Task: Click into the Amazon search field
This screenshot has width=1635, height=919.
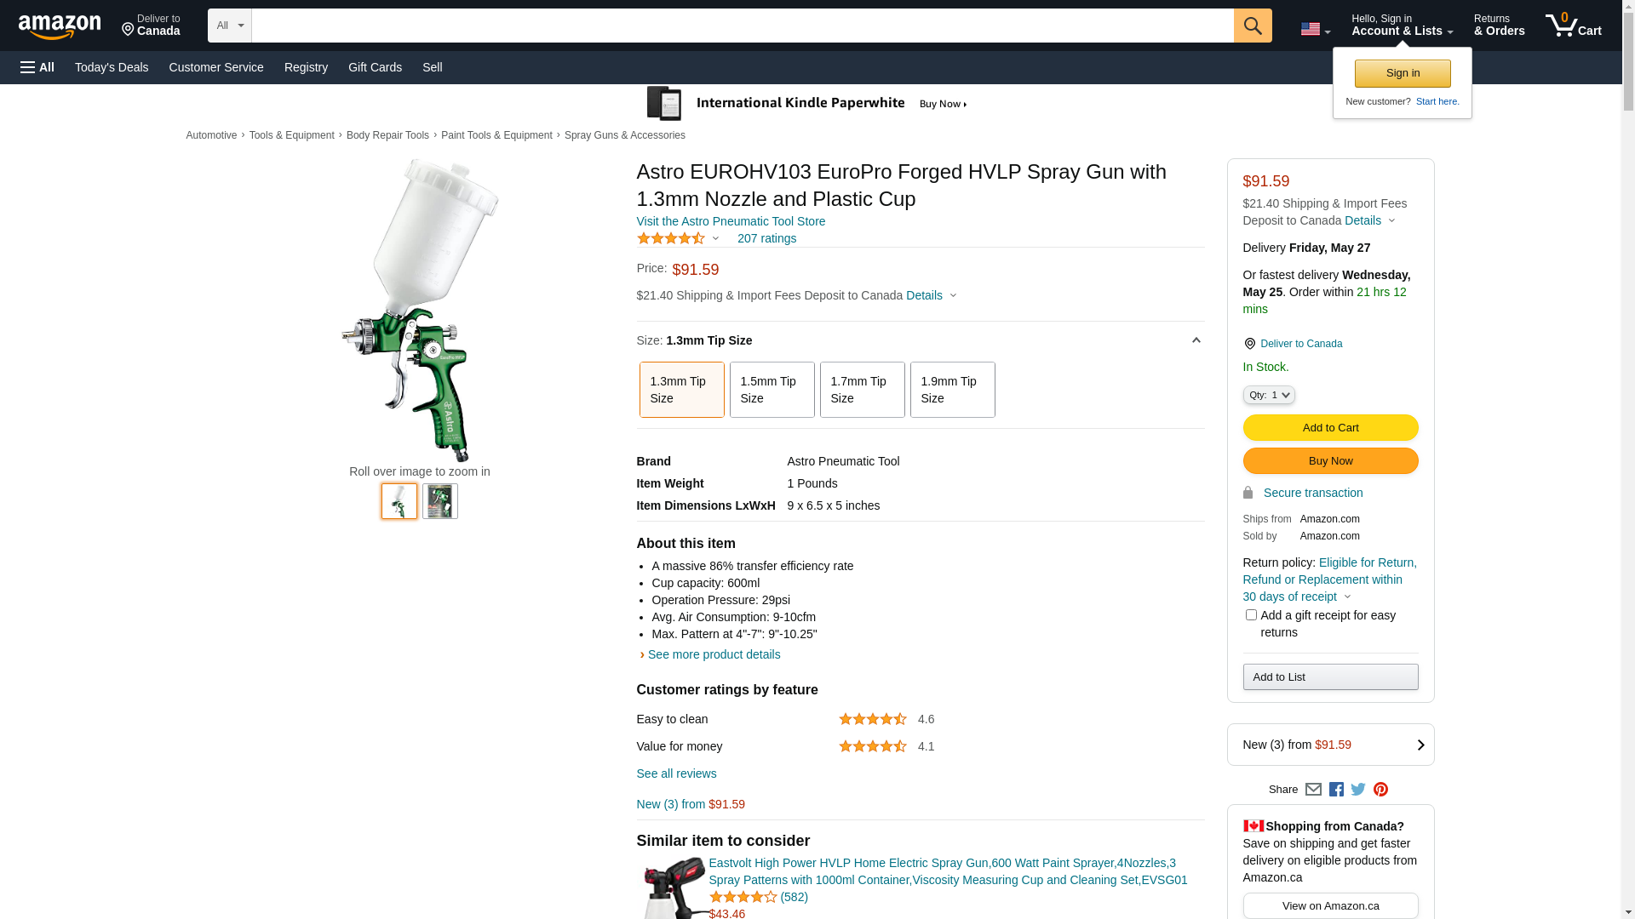Action: pyautogui.click(x=742, y=26)
